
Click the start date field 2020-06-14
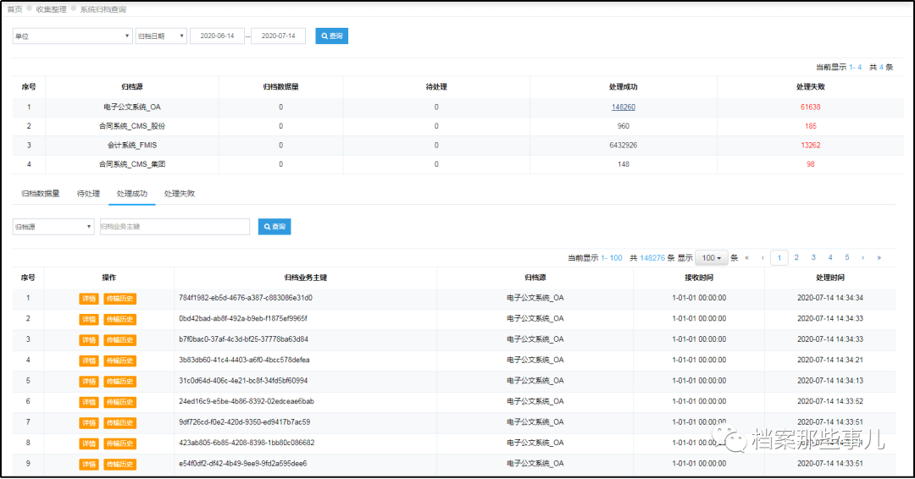pos(217,36)
